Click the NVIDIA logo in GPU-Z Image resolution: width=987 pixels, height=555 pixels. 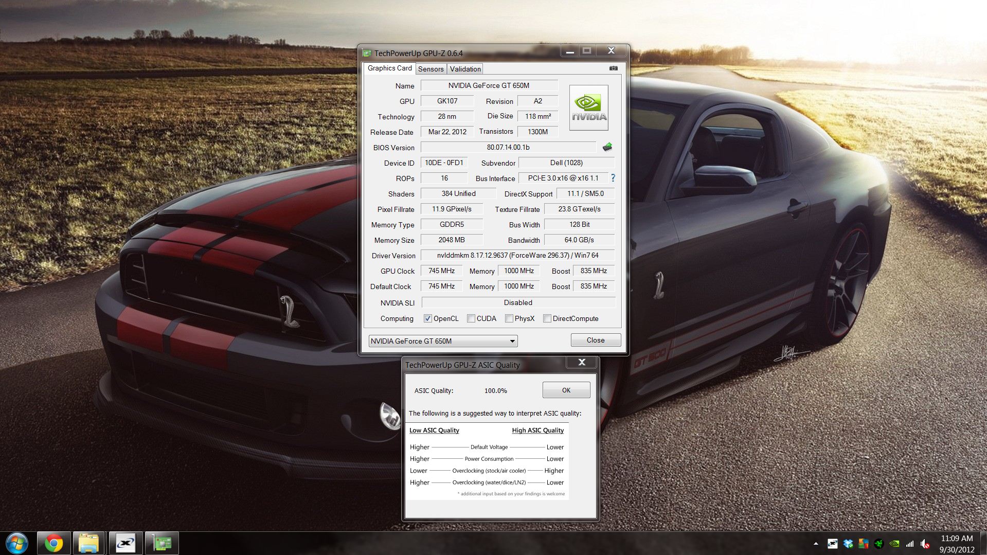[x=589, y=108]
